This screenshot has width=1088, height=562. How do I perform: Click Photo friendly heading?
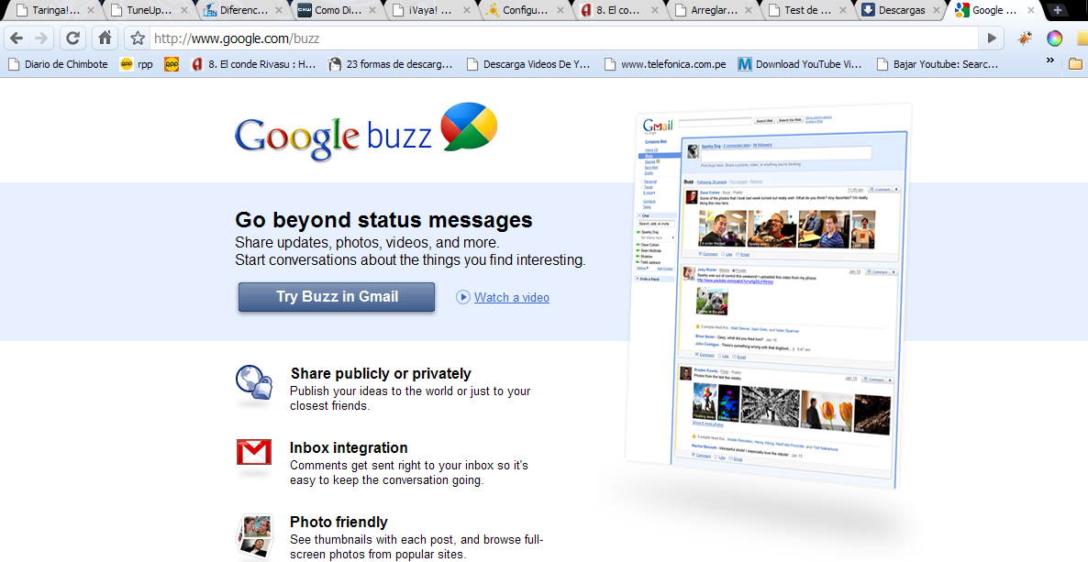[339, 523]
